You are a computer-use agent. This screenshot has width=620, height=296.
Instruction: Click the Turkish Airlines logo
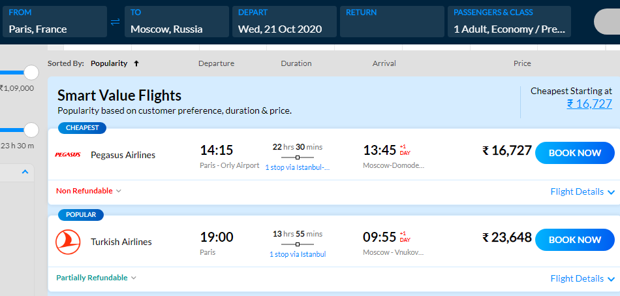click(x=68, y=242)
